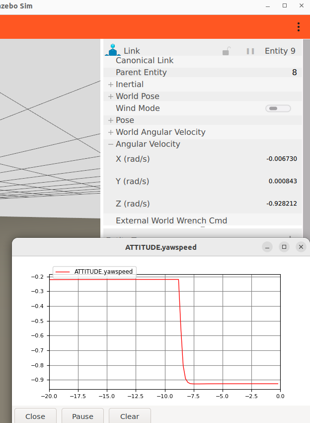Click the ATTITUDE.yawspeed plot legend

(x=94, y=272)
